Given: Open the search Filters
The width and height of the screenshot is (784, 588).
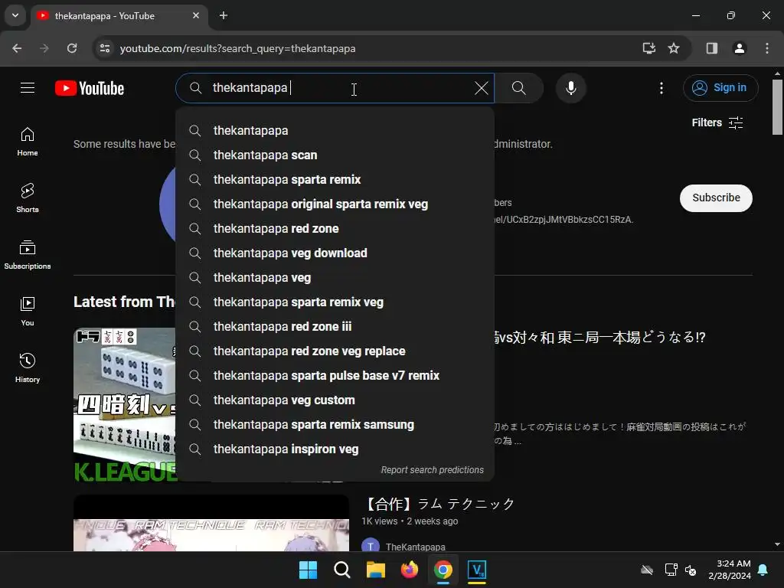Looking at the screenshot, I should pyautogui.click(x=717, y=122).
